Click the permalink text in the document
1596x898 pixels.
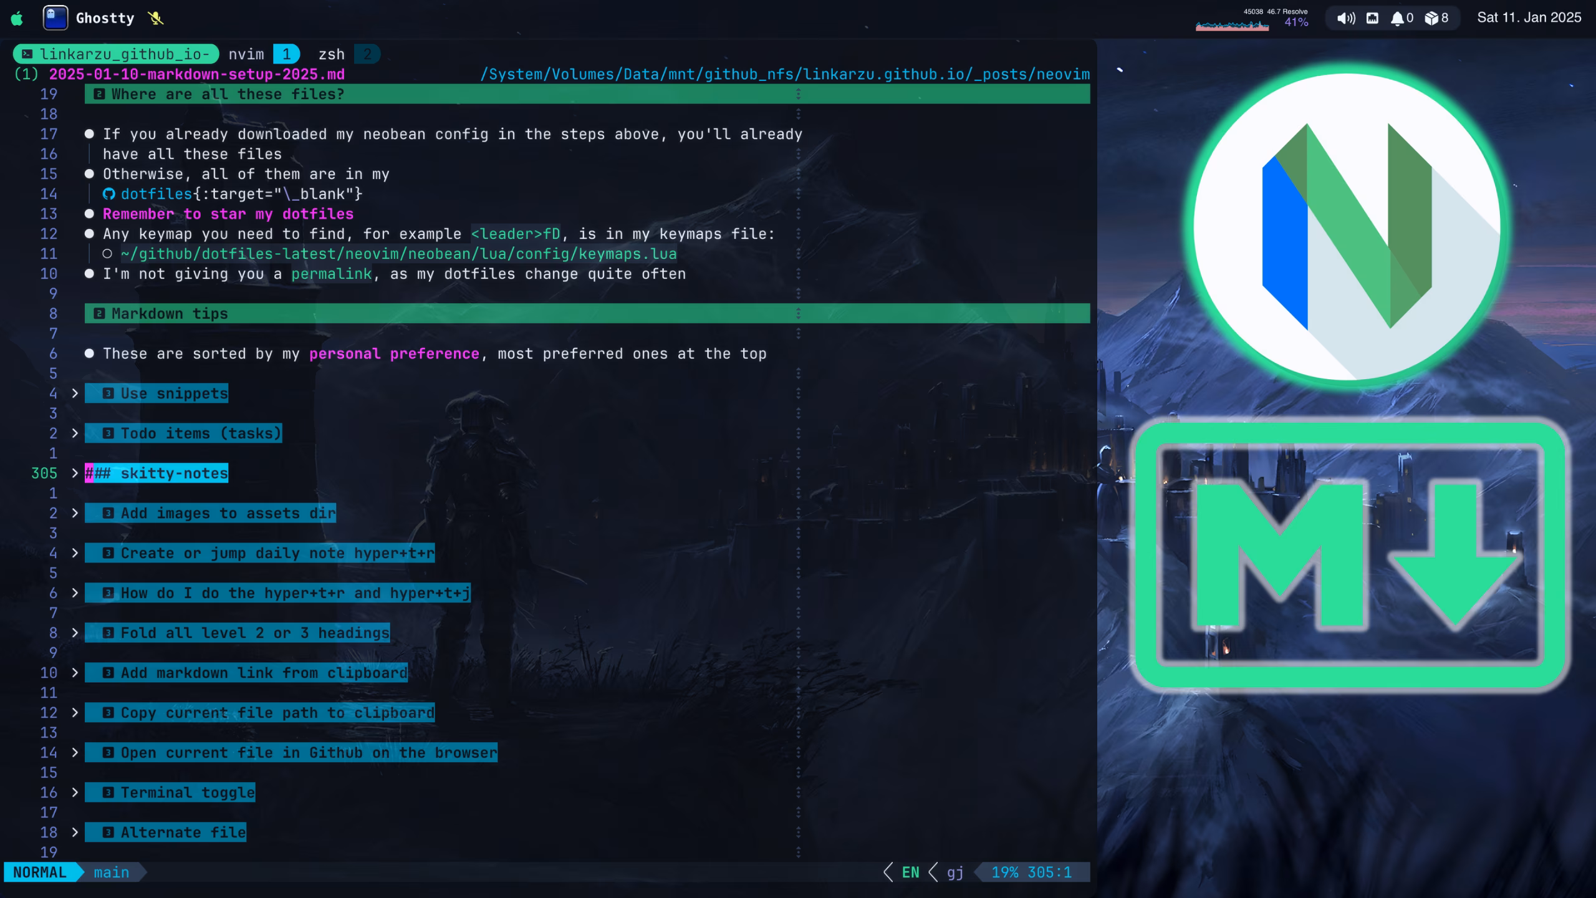tap(332, 274)
